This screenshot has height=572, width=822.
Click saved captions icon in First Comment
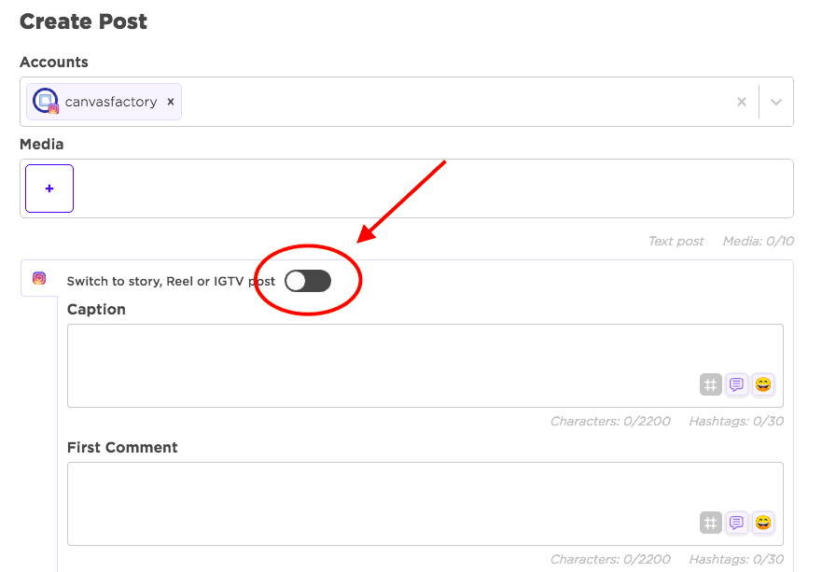click(x=737, y=523)
